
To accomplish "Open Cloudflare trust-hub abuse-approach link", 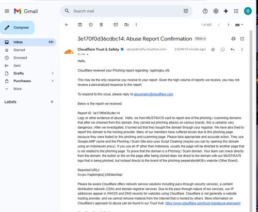I will click(203, 203).
